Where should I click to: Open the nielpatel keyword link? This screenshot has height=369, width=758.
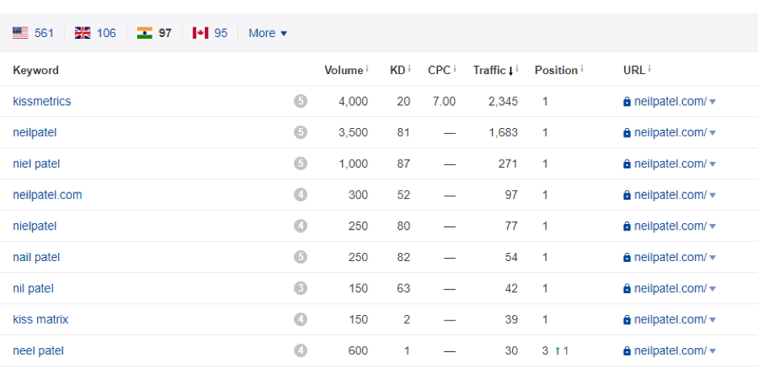tap(35, 226)
